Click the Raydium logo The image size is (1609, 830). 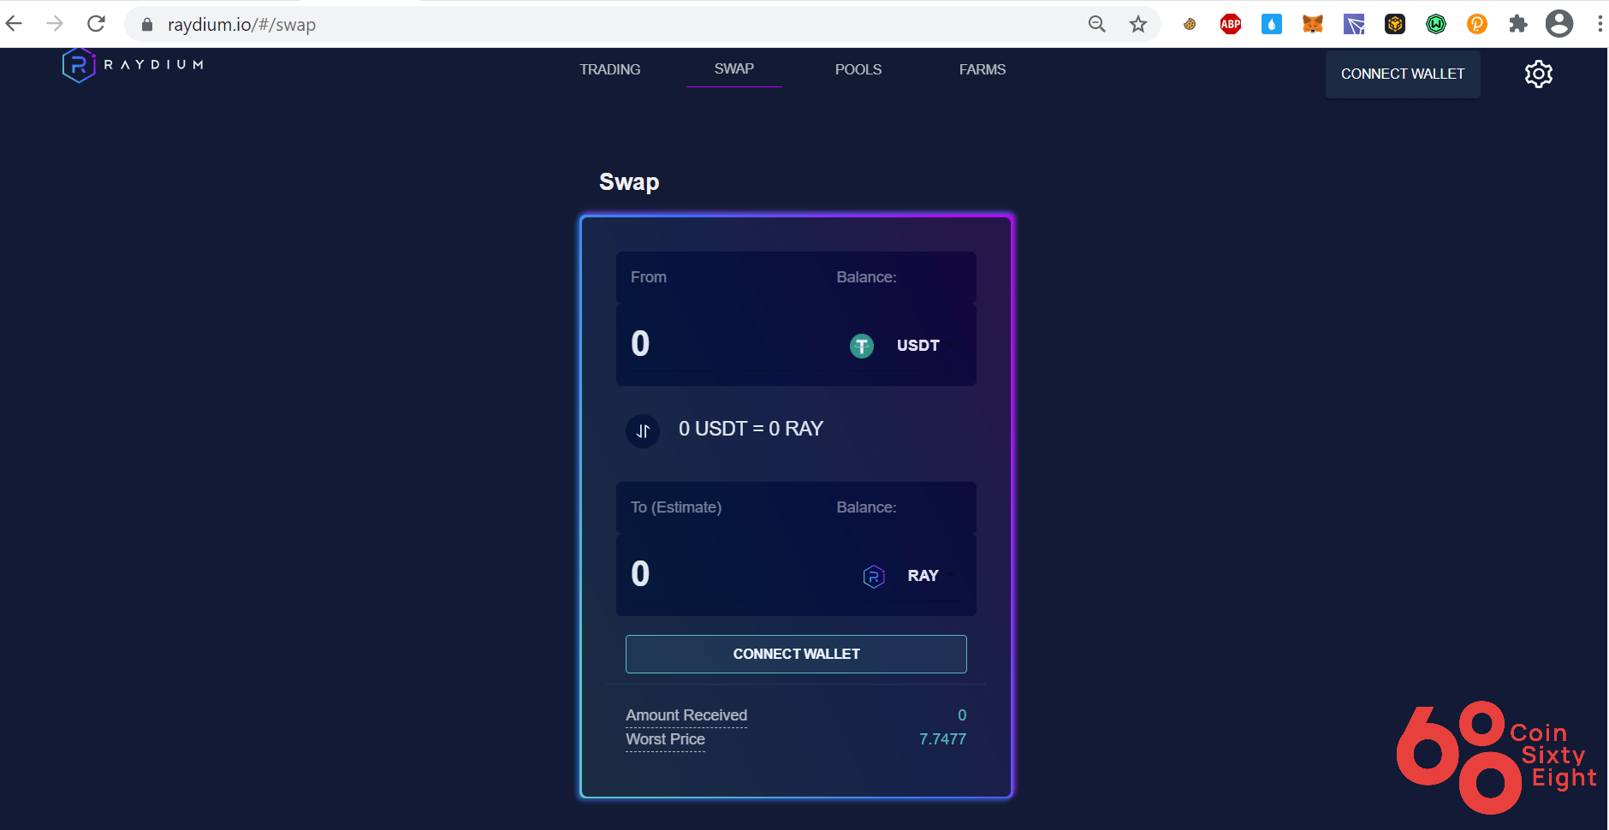133,65
